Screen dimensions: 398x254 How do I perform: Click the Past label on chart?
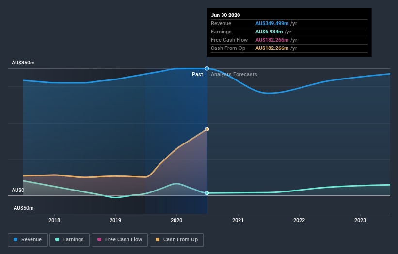(197, 74)
